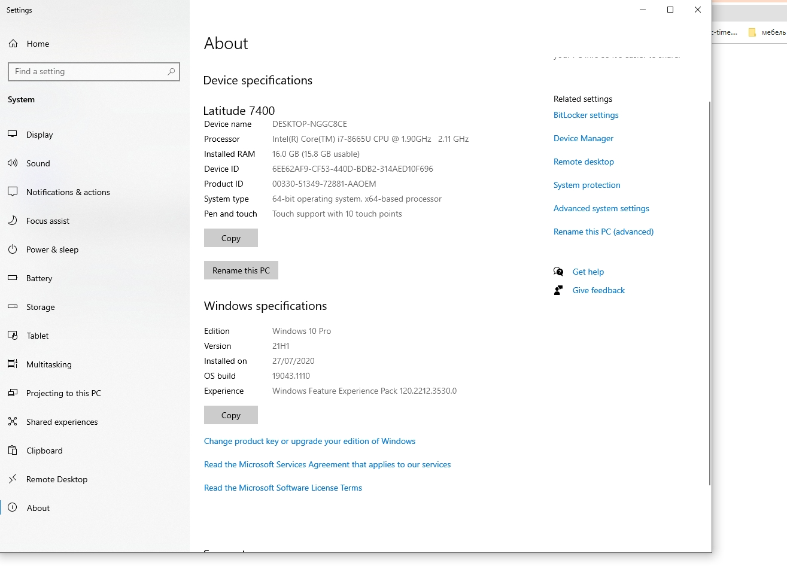Click the Home icon in Settings sidebar
787x572 pixels.
pos(13,44)
